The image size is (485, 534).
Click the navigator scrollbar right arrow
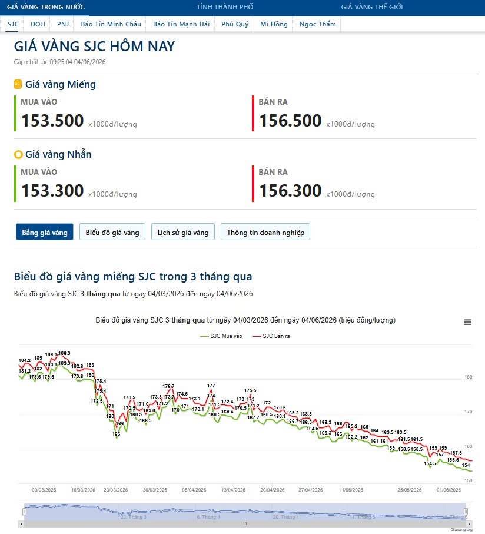[469, 524]
